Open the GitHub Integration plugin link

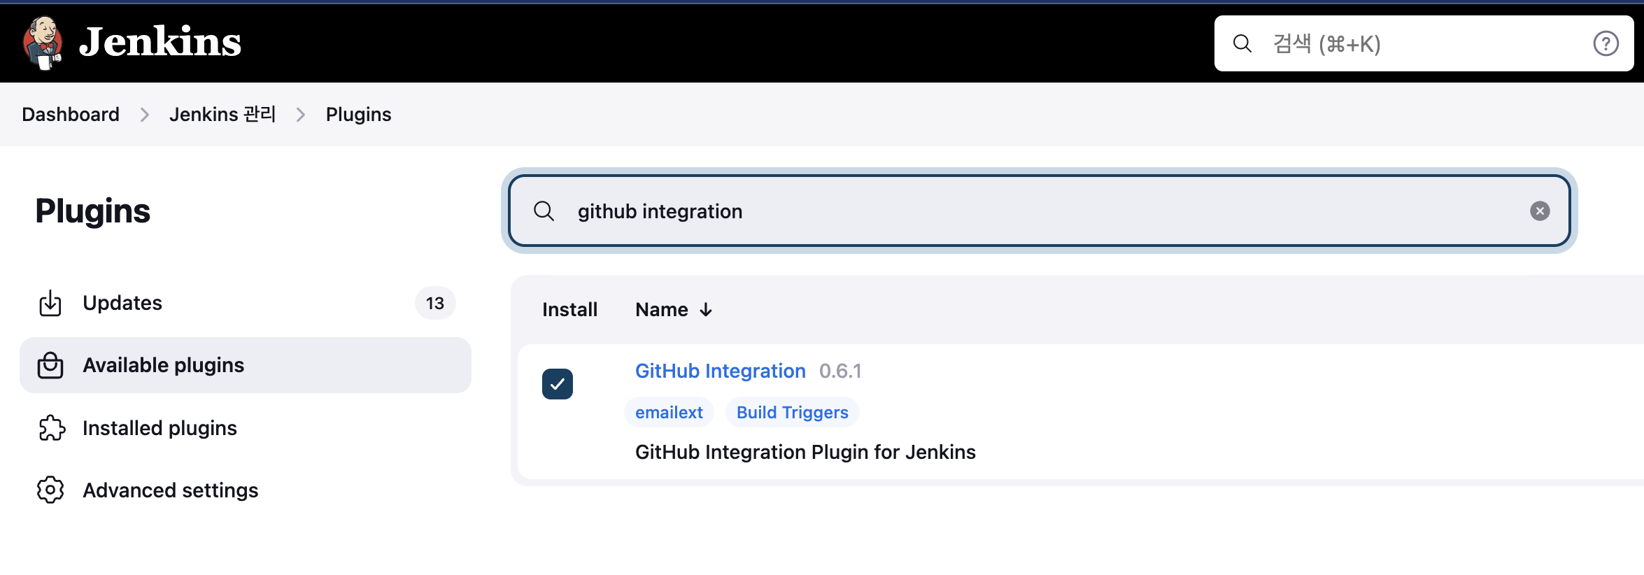(720, 371)
